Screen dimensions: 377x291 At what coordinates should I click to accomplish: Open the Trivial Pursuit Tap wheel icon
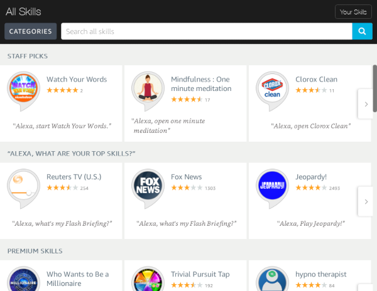click(x=148, y=279)
